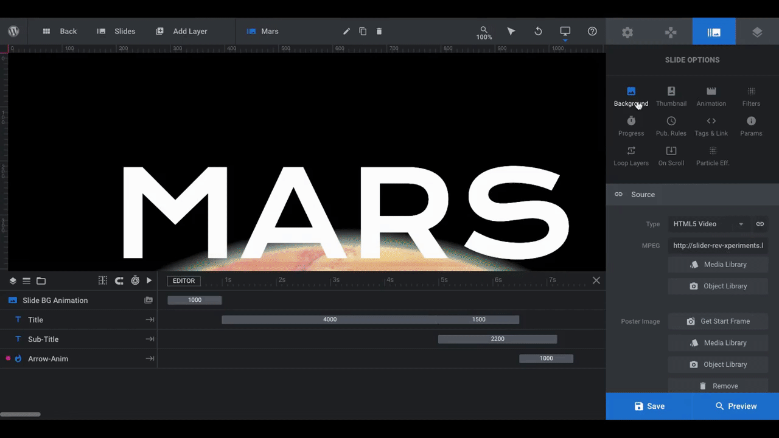779x438 pixels.
Task: Open the Params slide option
Action: click(x=751, y=127)
